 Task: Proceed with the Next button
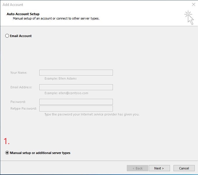click(x=159, y=168)
